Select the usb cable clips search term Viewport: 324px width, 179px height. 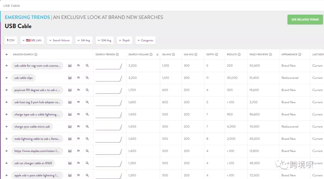[24, 78]
